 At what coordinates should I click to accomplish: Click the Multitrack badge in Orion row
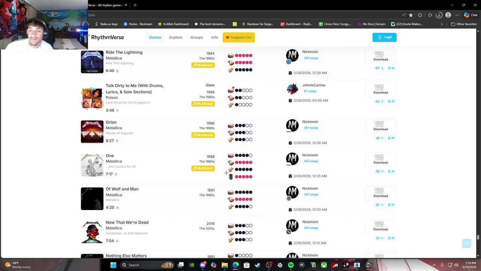[203, 135]
